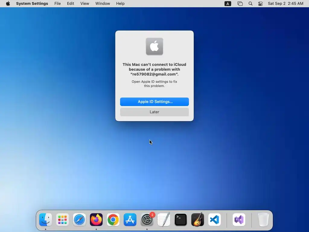Screen dimensions: 309x232
Task: Open Terminal from the Dock
Action: click(181, 220)
